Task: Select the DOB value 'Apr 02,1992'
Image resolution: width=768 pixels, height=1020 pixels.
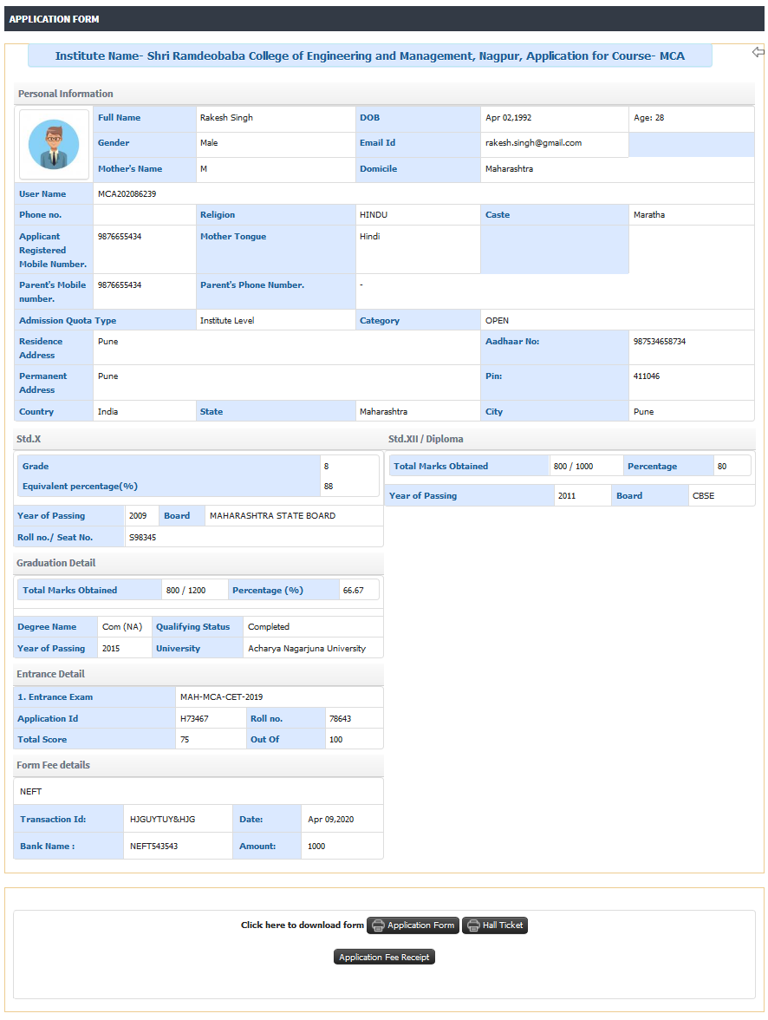Action: coord(509,118)
